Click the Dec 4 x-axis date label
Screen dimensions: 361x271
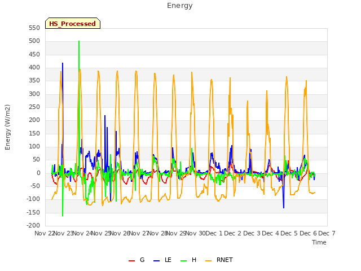271,233
